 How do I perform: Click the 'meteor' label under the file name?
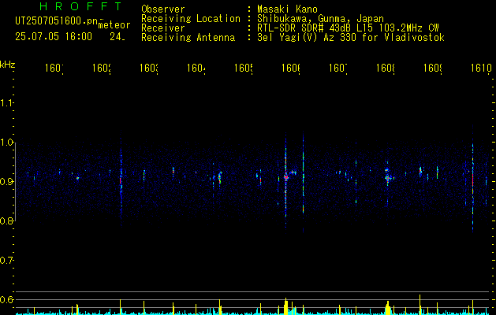coord(114,25)
